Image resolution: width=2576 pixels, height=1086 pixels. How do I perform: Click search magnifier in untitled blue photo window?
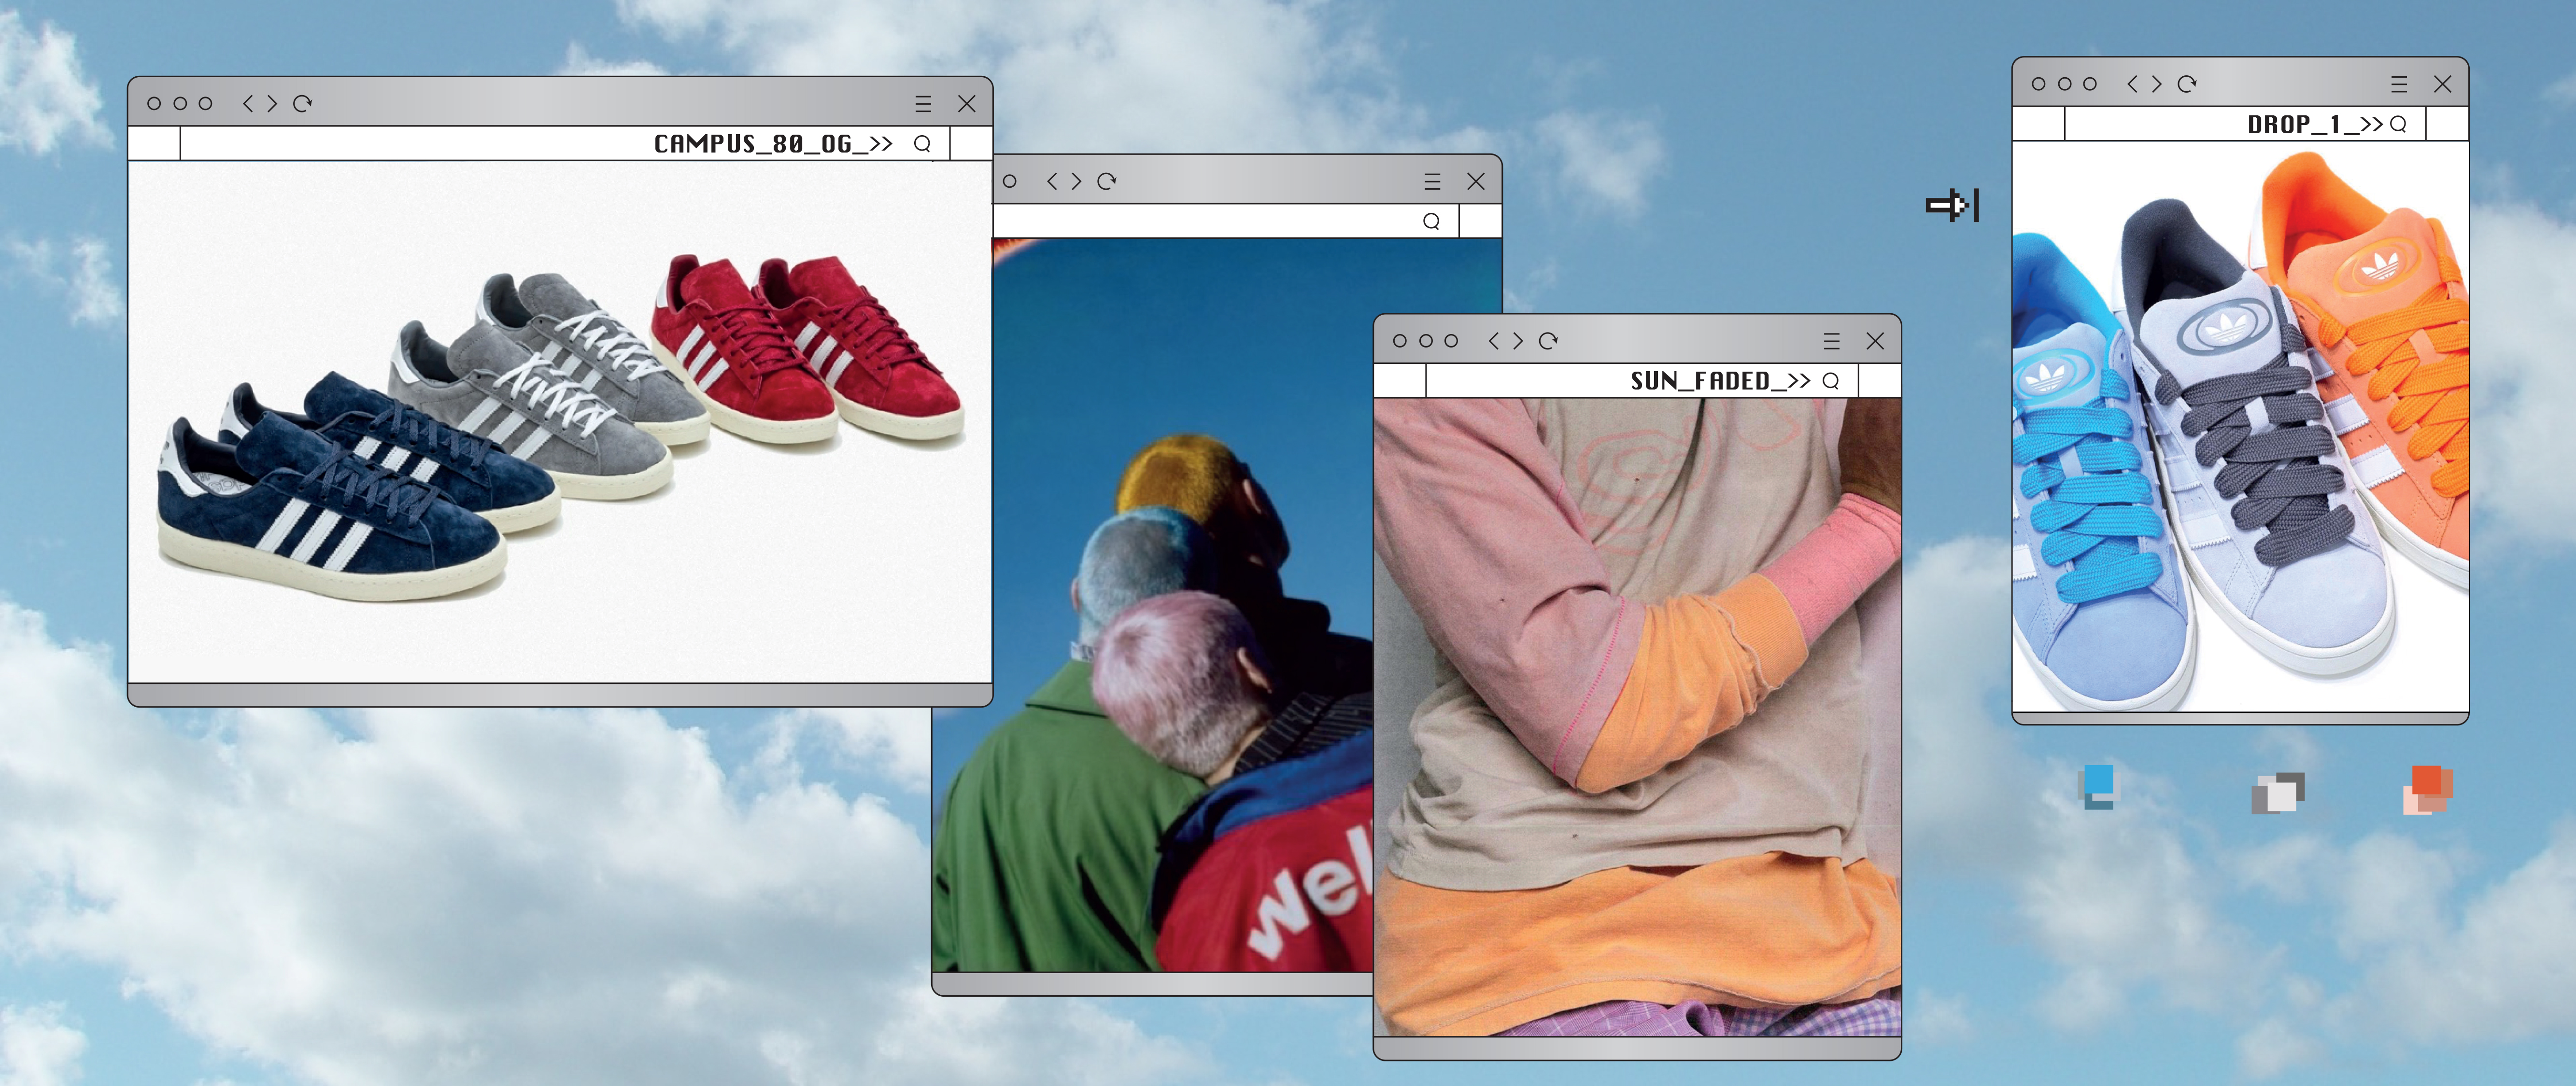[1431, 222]
